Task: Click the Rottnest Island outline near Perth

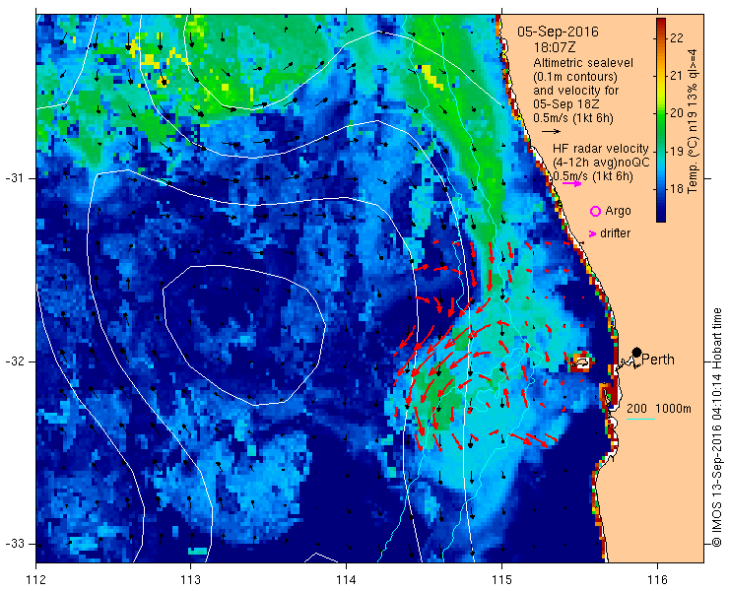Action: click(581, 361)
